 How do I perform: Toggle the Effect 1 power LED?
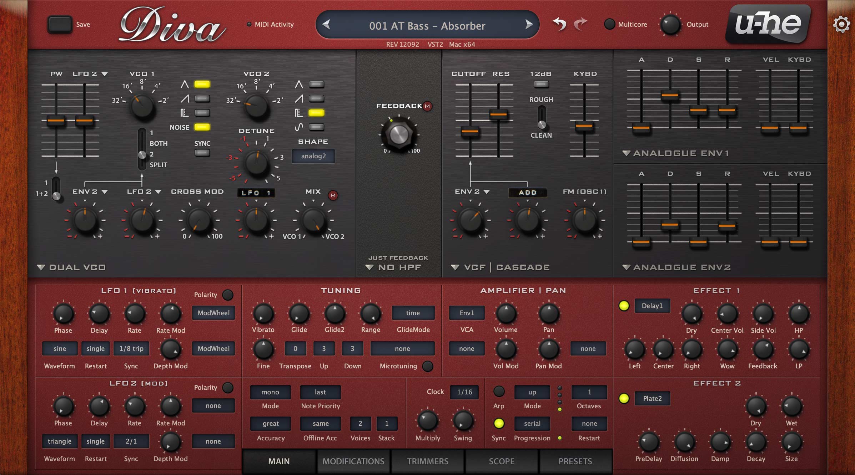tap(624, 306)
